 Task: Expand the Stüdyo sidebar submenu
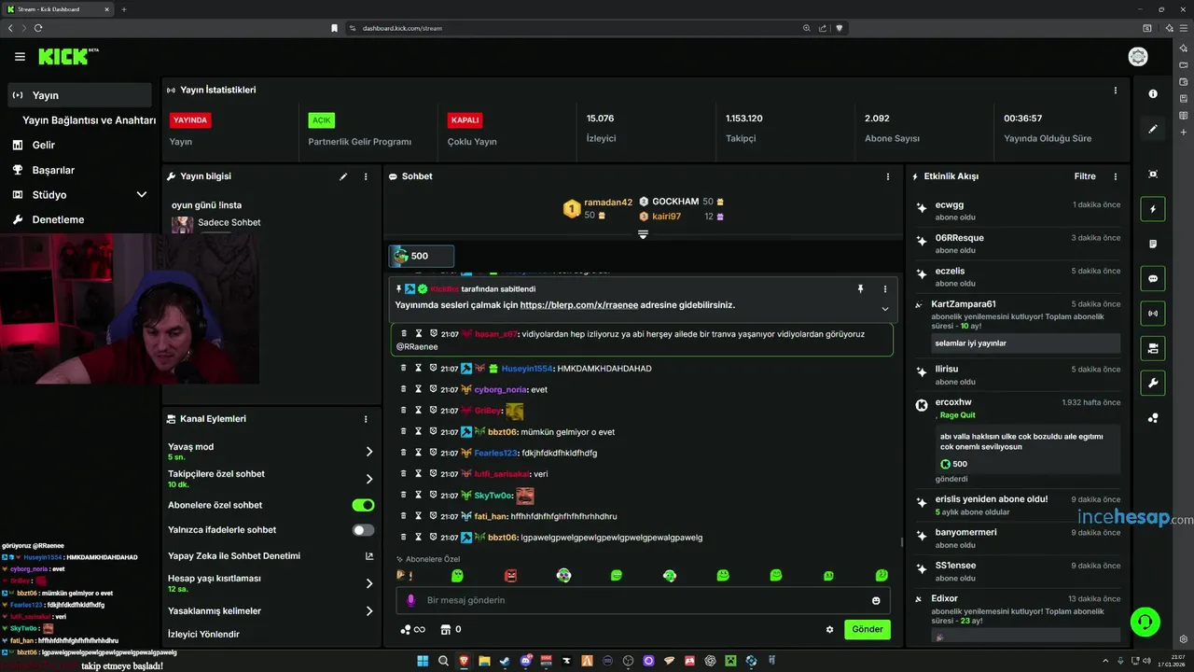pyautogui.click(x=142, y=195)
